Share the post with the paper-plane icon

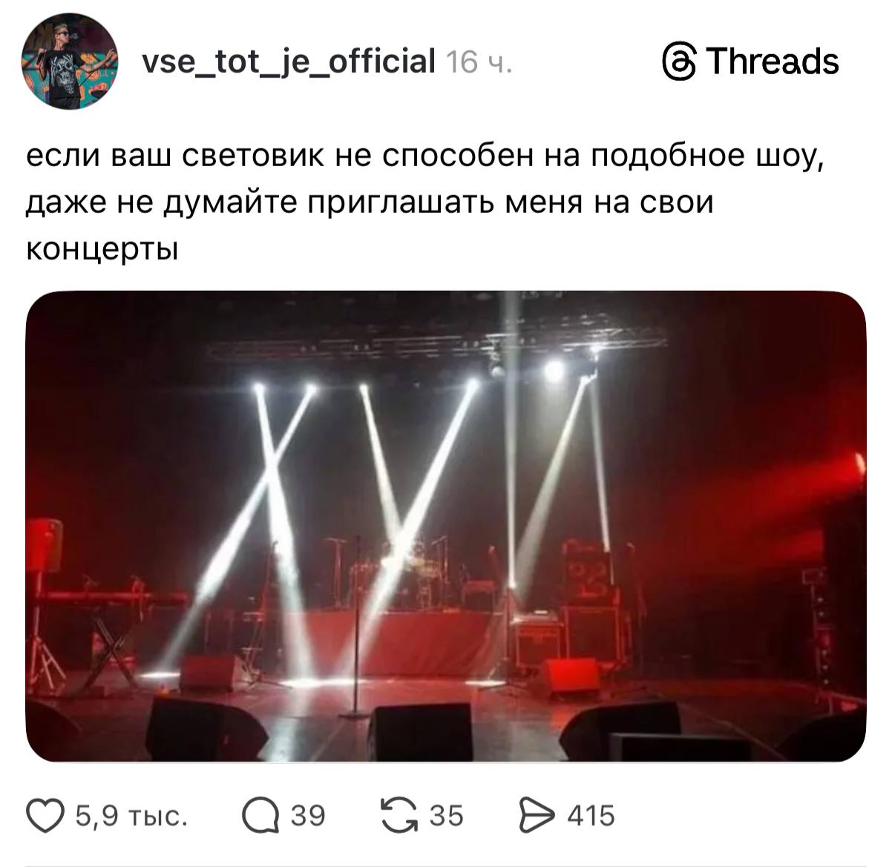(x=538, y=816)
